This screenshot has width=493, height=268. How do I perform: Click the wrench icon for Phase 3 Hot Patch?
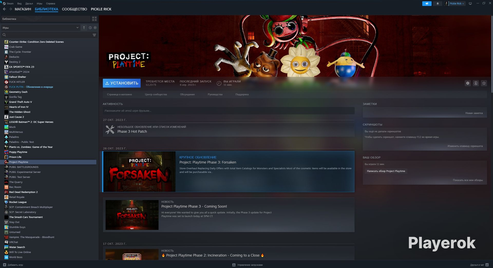pyautogui.click(x=110, y=129)
